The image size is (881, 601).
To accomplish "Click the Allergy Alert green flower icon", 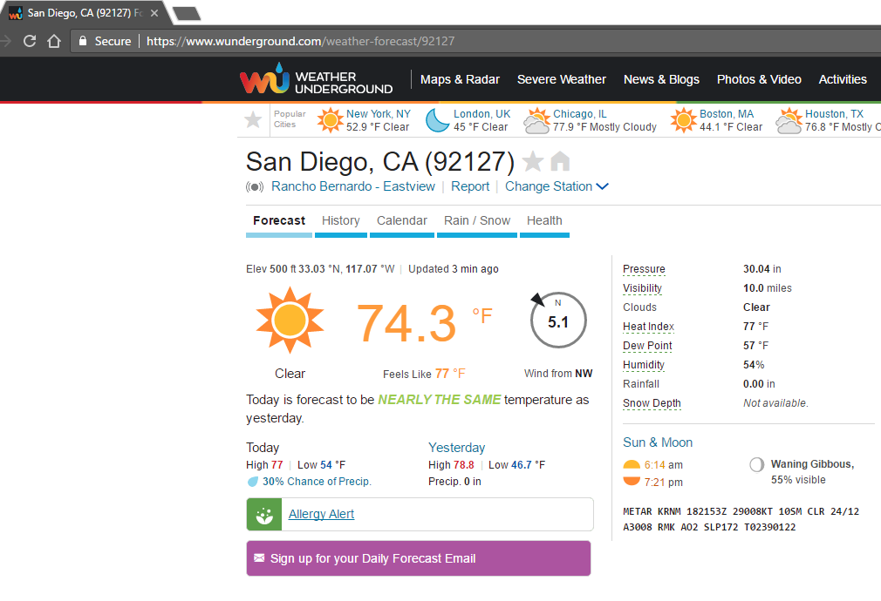I will 264,514.
